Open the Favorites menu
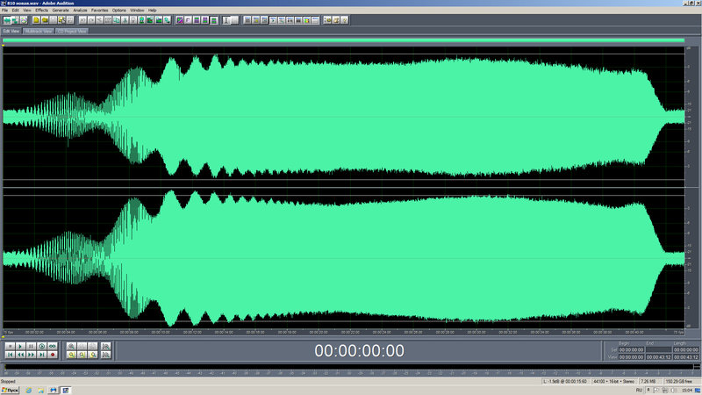 tap(99, 10)
